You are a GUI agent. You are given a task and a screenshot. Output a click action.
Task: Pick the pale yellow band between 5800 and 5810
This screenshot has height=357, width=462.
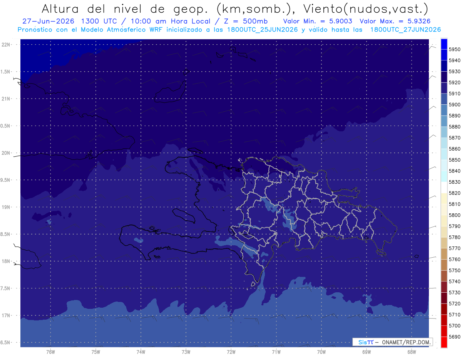tap(444, 210)
